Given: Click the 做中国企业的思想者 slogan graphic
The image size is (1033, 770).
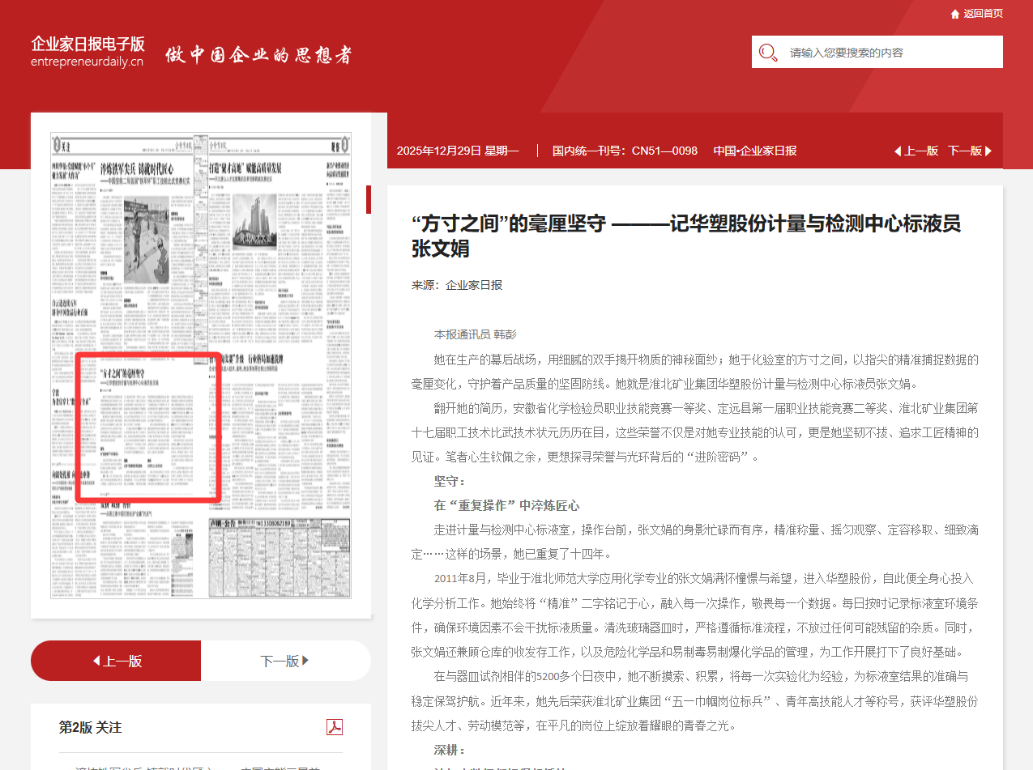Looking at the screenshot, I should pos(259,55).
